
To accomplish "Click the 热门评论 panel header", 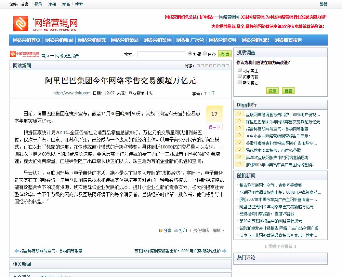I will pyautogui.click(x=281, y=257).
